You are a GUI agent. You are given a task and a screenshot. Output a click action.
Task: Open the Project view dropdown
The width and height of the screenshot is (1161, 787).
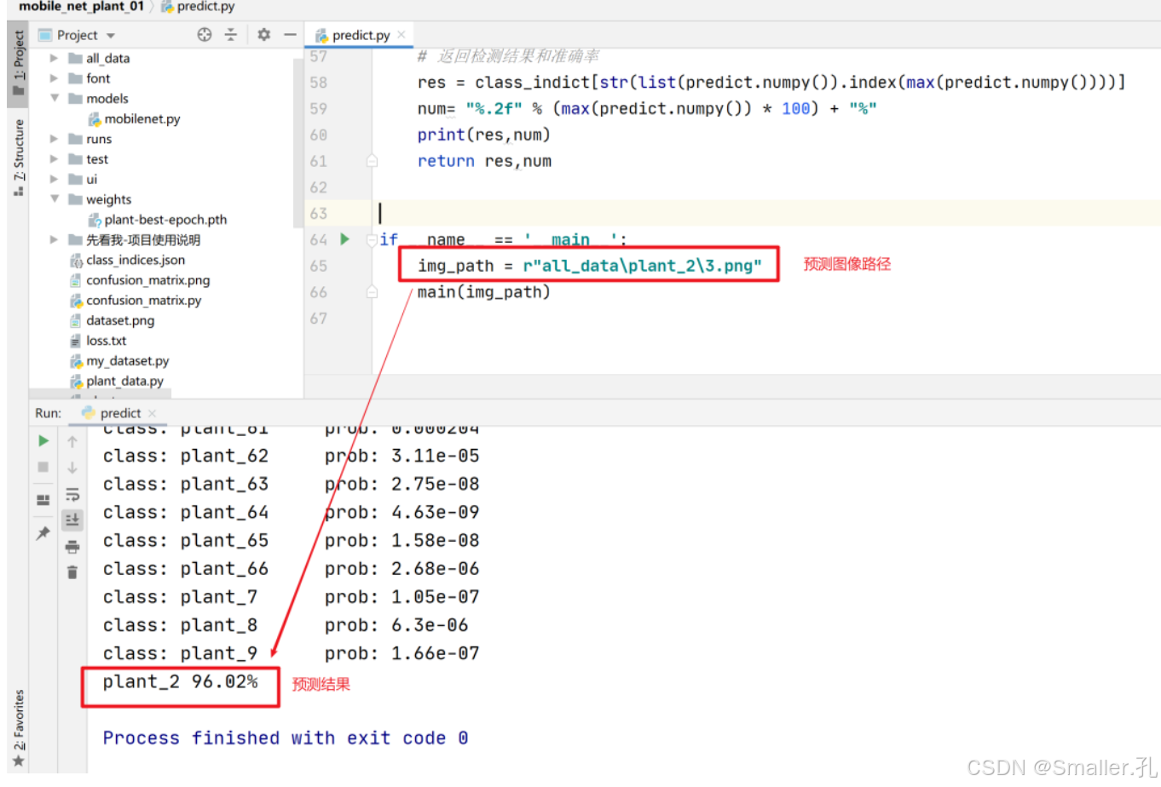coord(111,36)
